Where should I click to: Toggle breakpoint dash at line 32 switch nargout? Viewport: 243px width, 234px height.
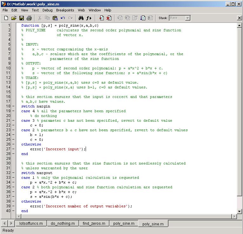14,173
